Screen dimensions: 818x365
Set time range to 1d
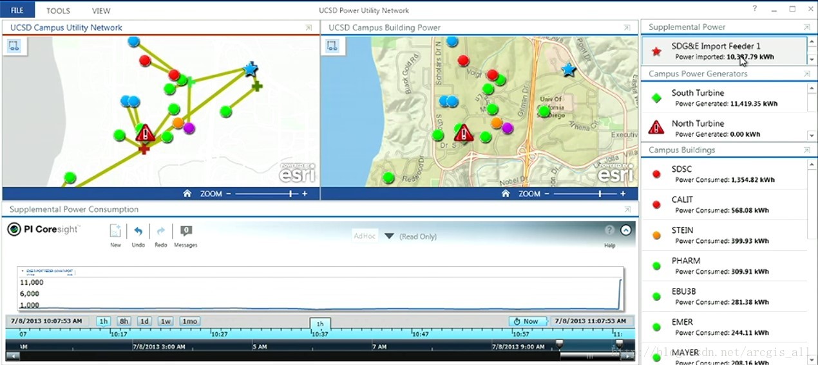coord(144,321)
